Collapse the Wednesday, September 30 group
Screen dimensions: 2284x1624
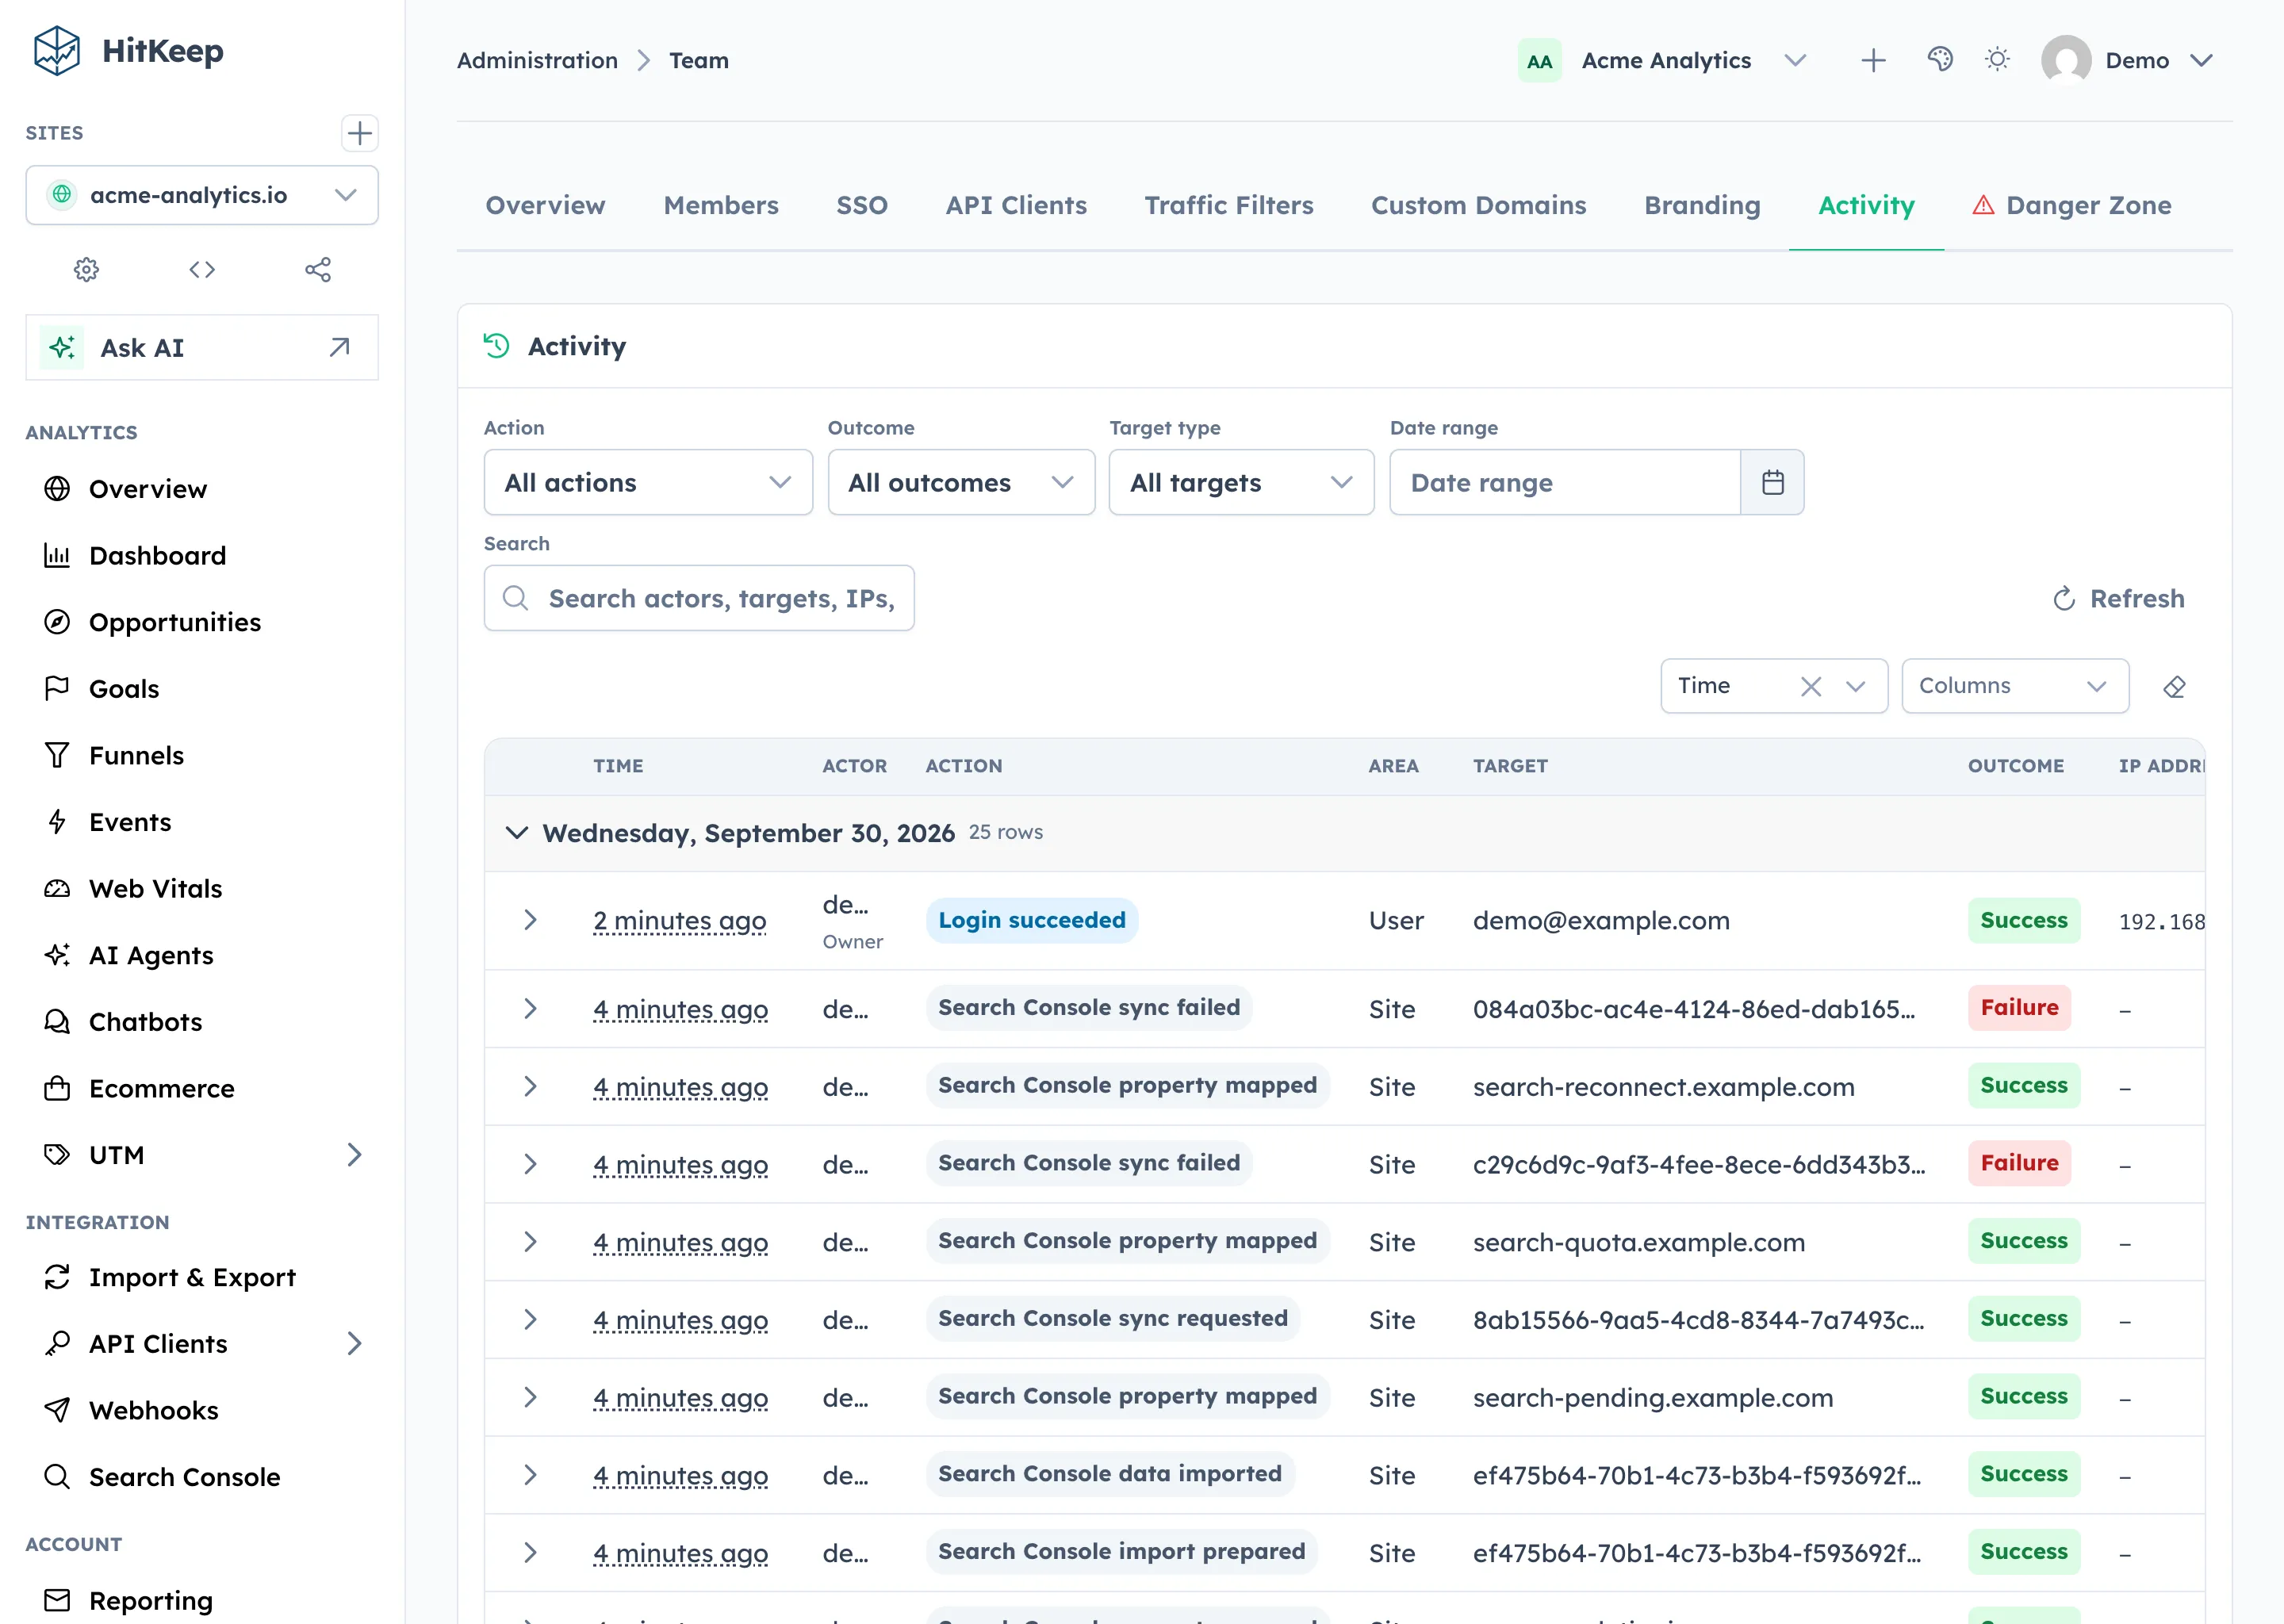pyautogui.click(x=516, y=833)
